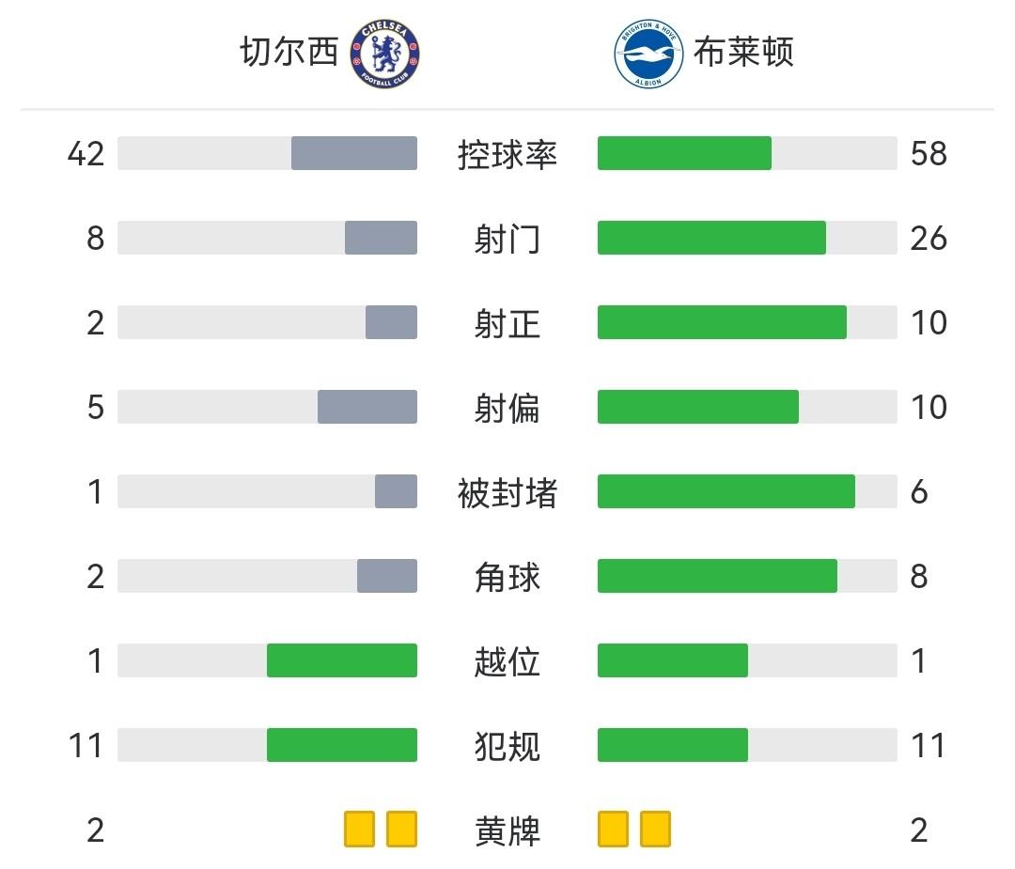
Task: Open the 布莱顿 team name
Action: tap(743, 53)
